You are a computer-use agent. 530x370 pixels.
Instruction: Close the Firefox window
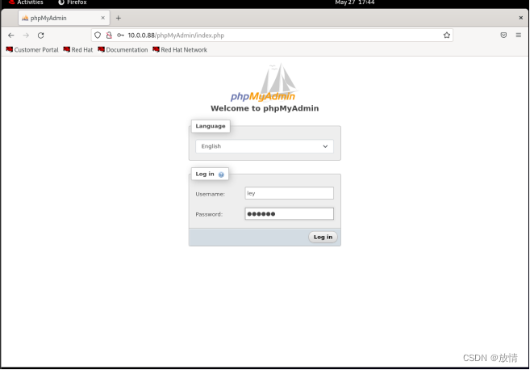coord(521,18)
